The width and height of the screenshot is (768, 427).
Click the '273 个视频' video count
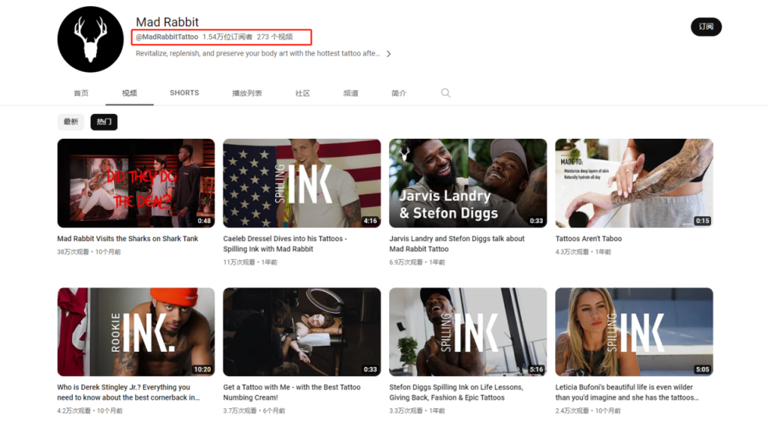pyautogui.click(x=274, y=37)
